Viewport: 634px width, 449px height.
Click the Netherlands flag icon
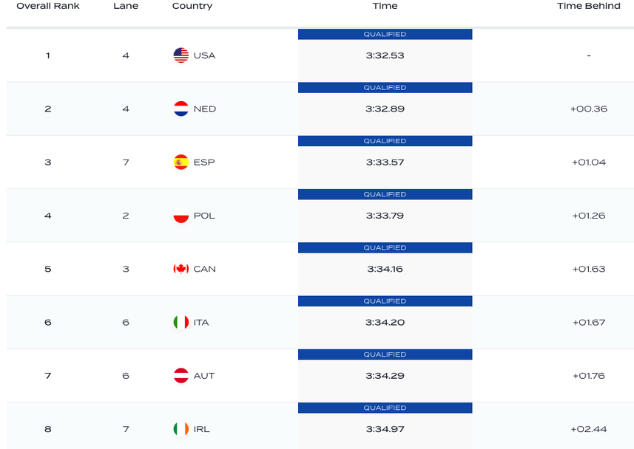tap(181, 109)
